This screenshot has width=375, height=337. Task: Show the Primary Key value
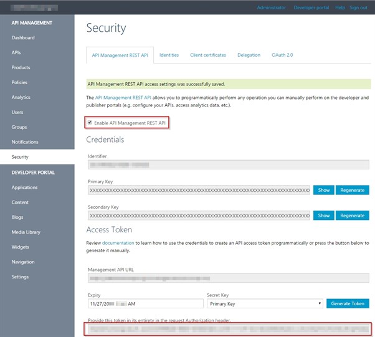(323, 190)
